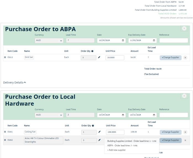This screenshot has width=193, height=158.
Task: Select item code IS013
Action: [10, 57]
